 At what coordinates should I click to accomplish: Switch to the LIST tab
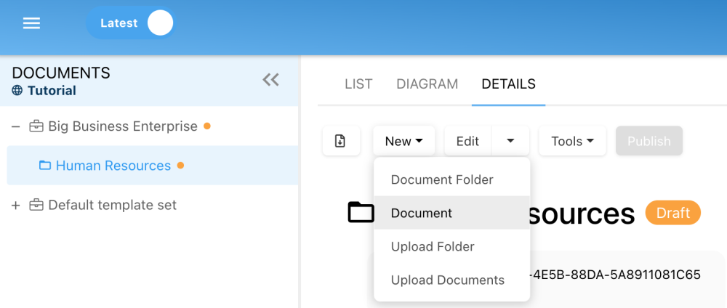click(358, 84)
